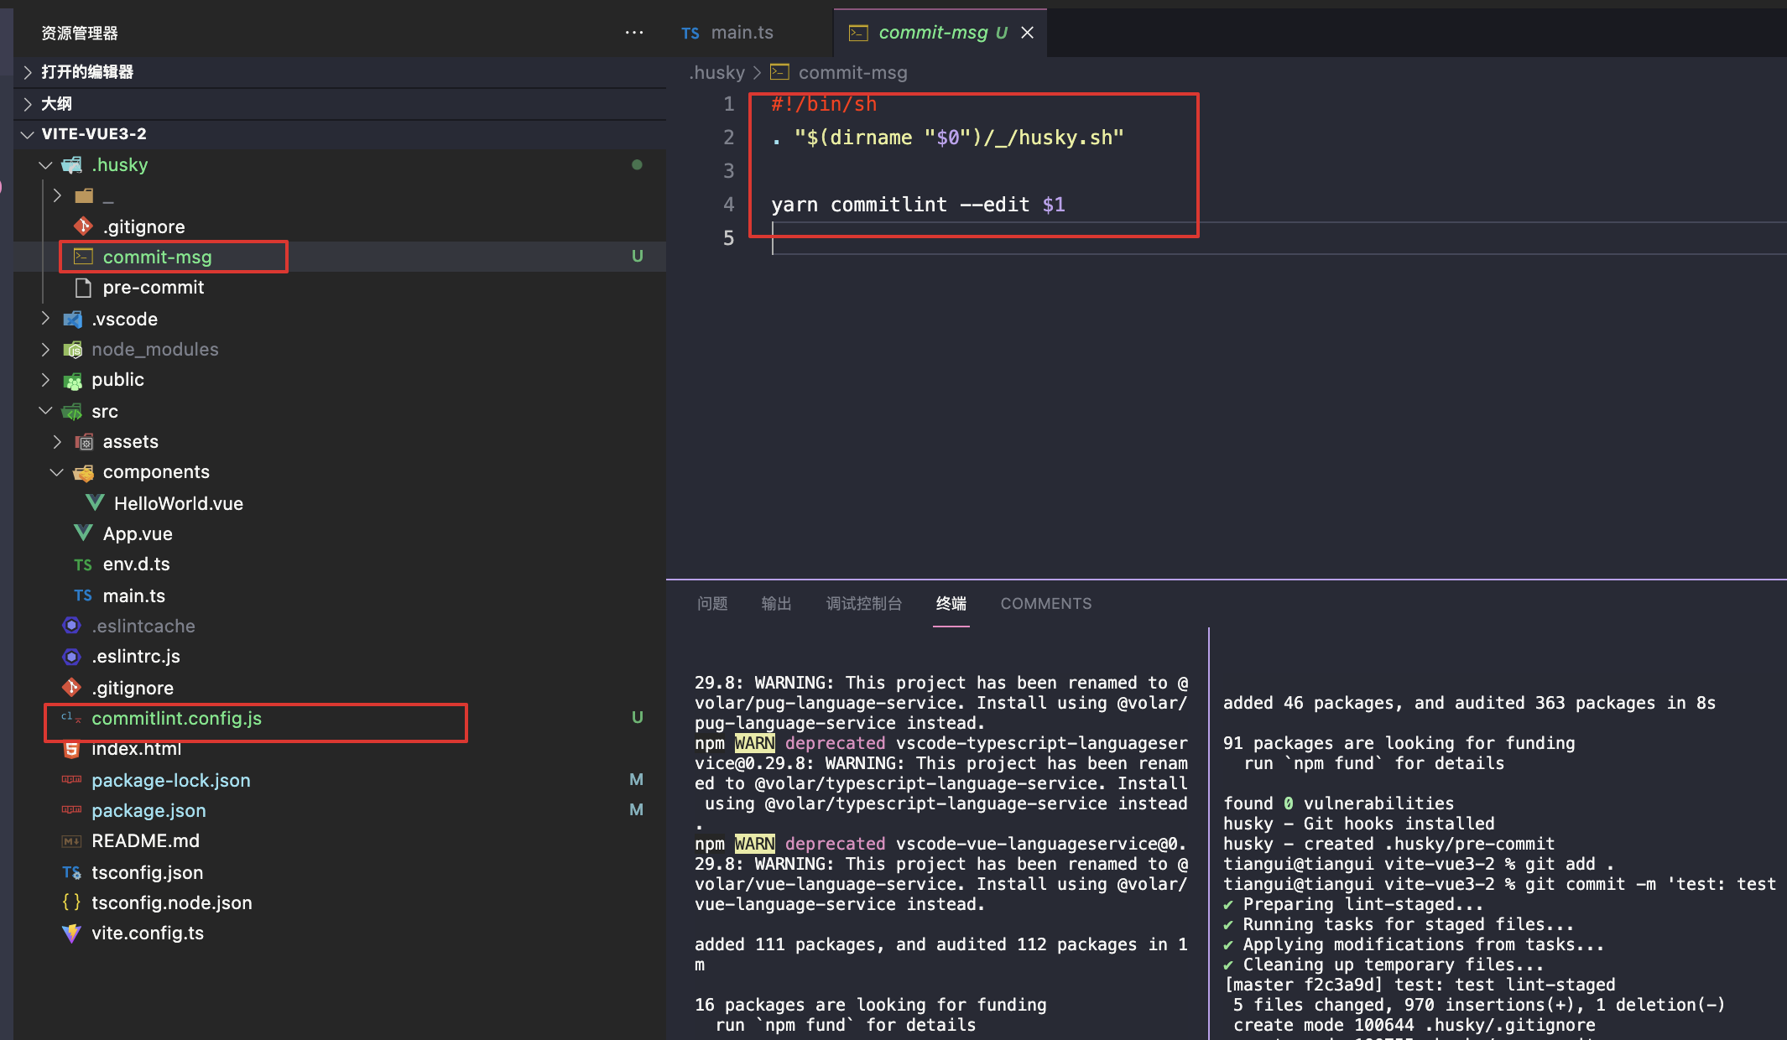Image resolution: width=1787 pixels, height=1040 pixels.
Task: Close the commit-msg editor tab
Action: coord(1028,33)
